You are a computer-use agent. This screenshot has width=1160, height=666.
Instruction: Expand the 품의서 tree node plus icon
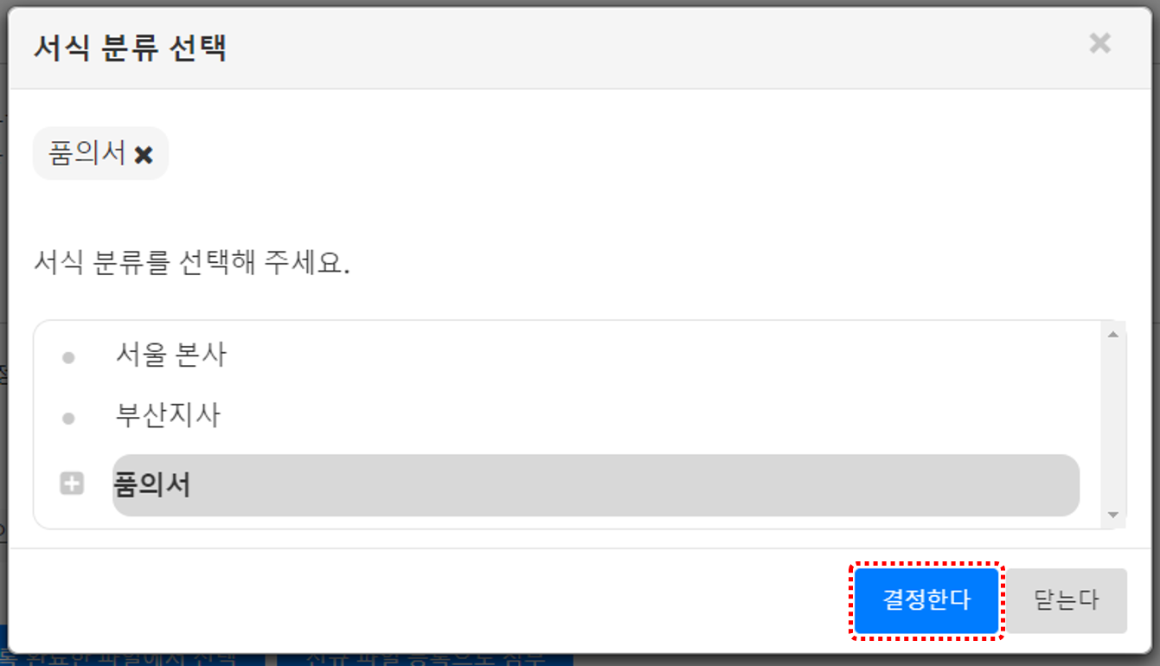click(72, 484)
